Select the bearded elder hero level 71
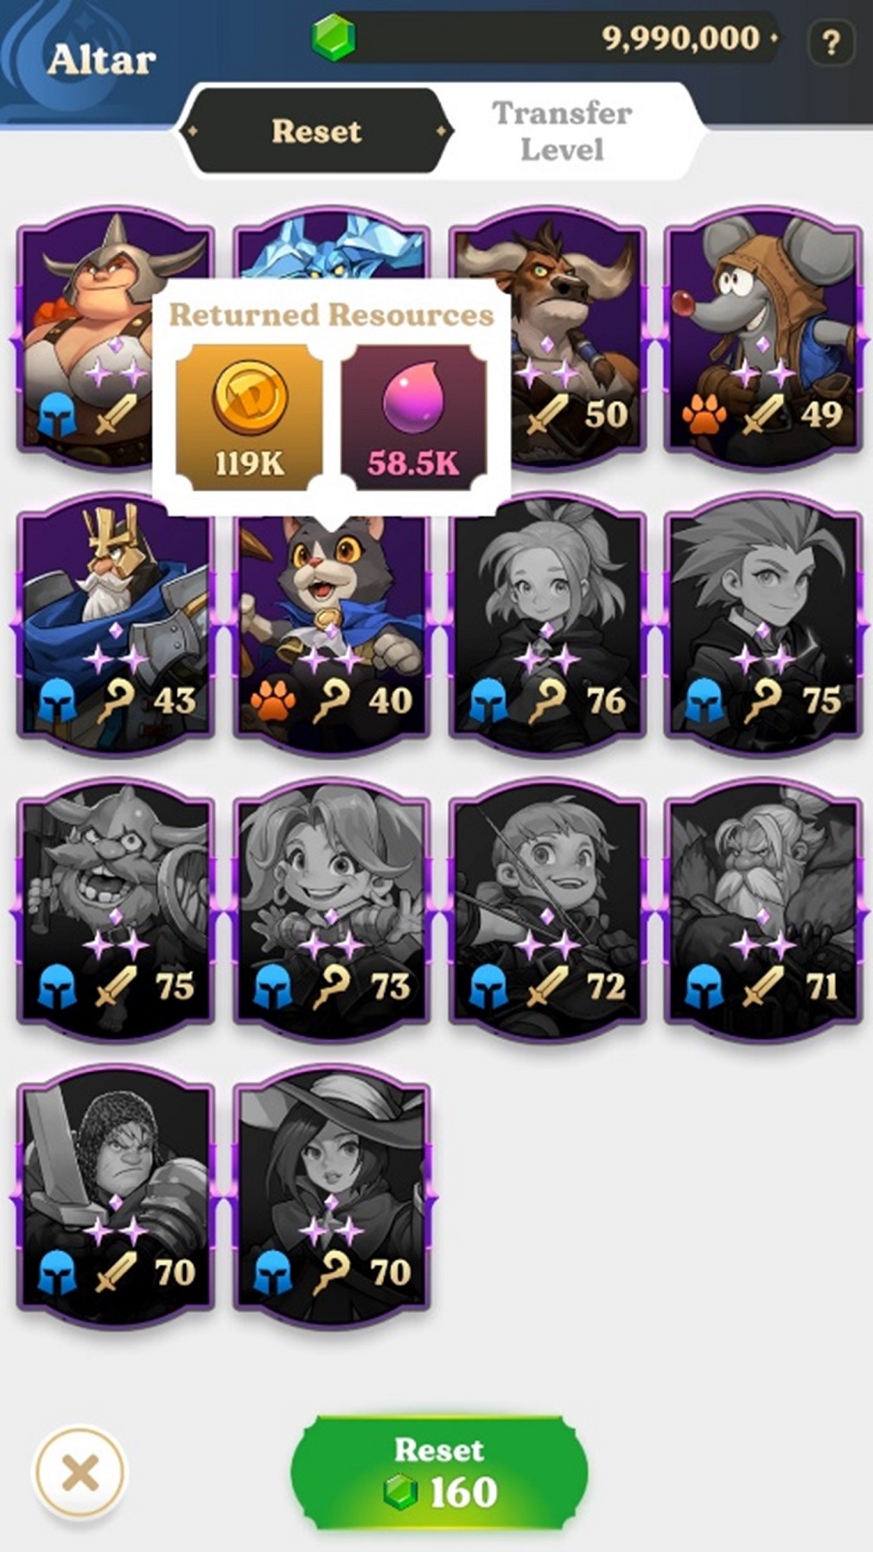The image size is (873, 1552). 763,910
